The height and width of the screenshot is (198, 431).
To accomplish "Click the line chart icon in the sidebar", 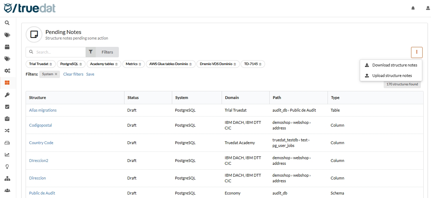I will click(7, 154).
